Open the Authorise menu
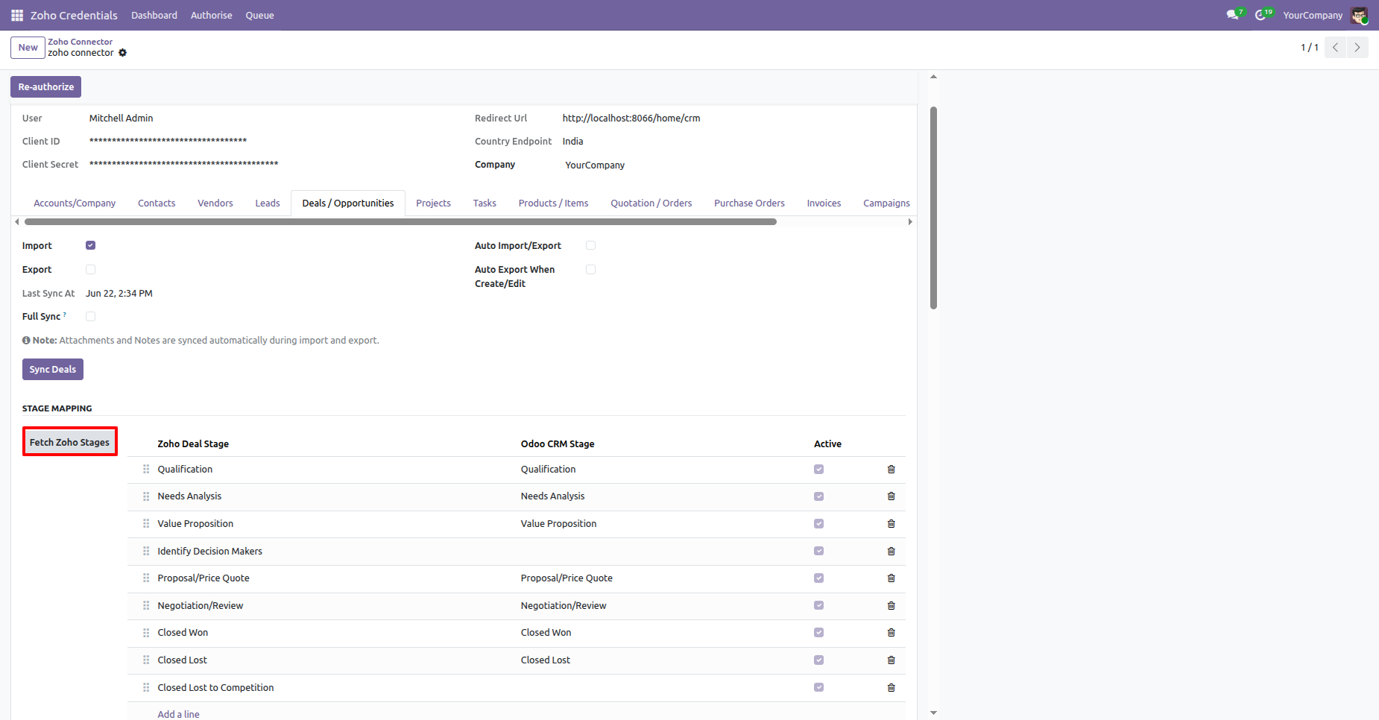The width and height of the screenshot is (1379, 720). pyautogui.click(x=211, y=15)
